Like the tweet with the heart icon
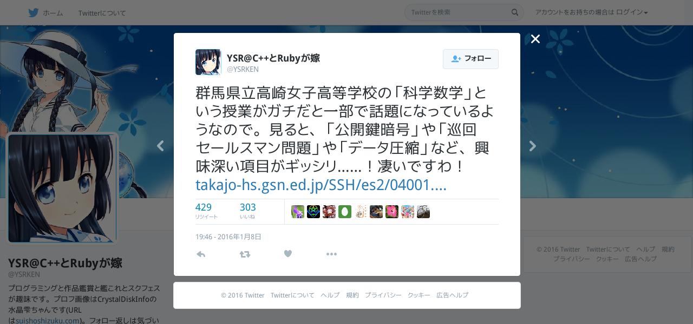The image size is (693, 324). [288, 254]
